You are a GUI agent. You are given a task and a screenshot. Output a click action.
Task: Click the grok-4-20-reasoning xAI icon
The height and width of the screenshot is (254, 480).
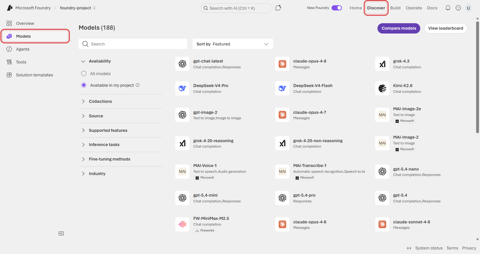[x=182, y=143]
